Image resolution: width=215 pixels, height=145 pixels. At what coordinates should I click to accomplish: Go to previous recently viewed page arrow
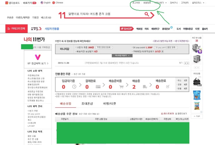pos(195,67)
